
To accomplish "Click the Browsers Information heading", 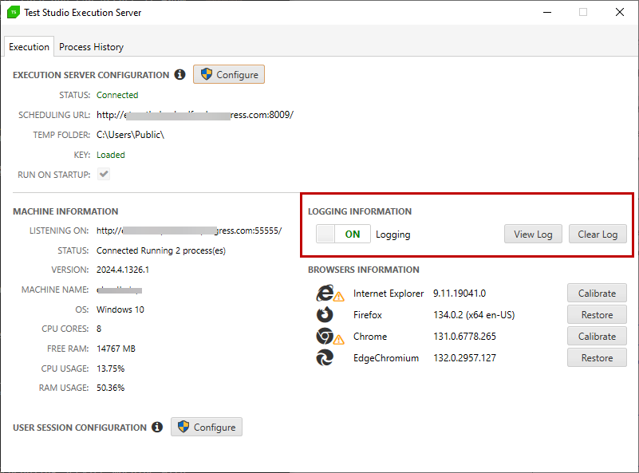I will click(x=364, y=270).
